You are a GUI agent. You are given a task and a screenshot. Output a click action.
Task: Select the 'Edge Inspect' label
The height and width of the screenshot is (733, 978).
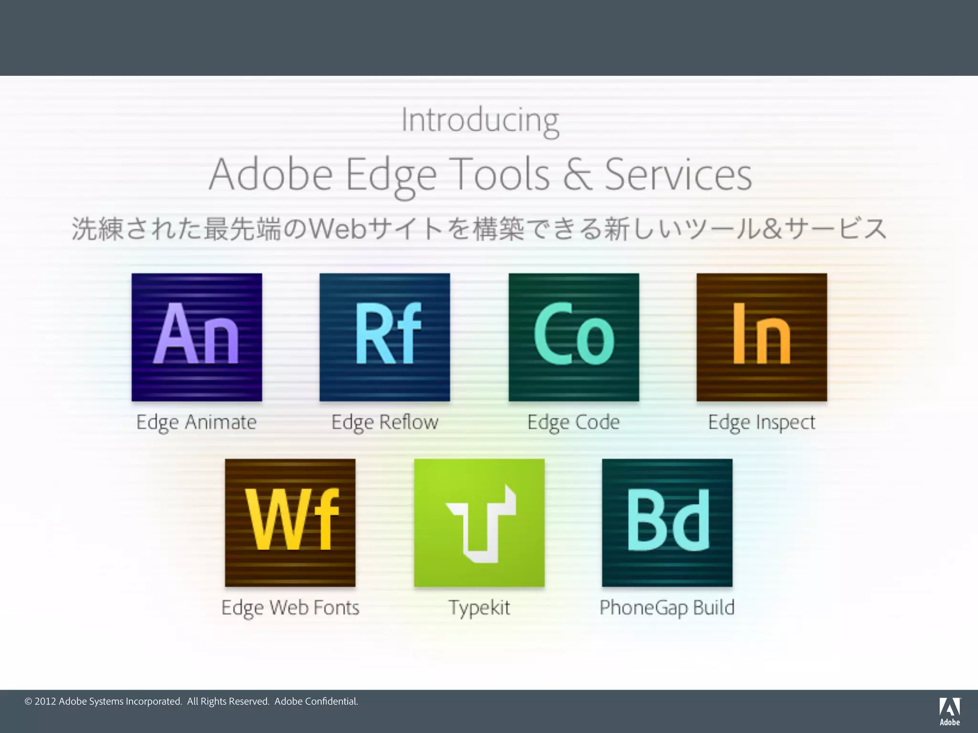coord(762,423)
